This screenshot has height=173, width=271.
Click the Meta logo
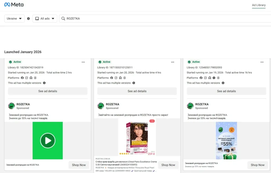coord(14,5)
